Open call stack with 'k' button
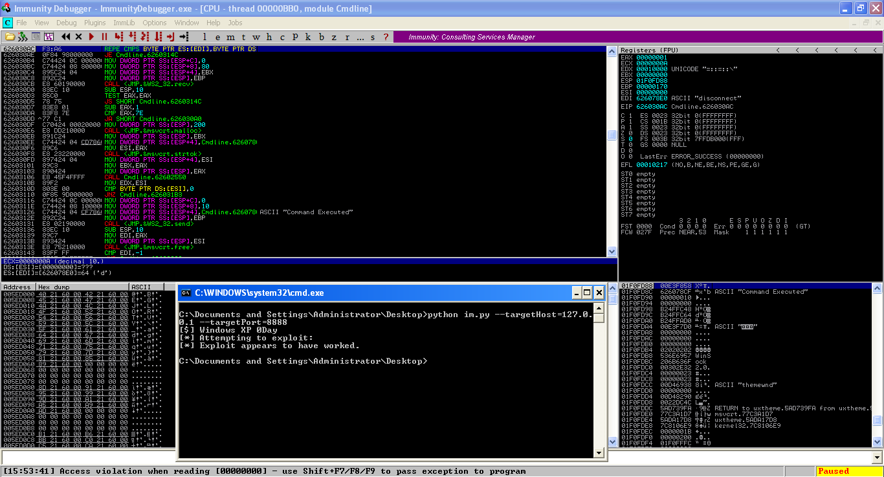Viewport: 884px width, 477px height. (308, 37)
